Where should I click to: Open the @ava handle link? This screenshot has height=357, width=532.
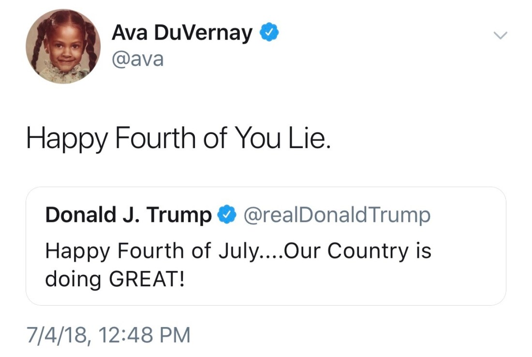(x=138, y=59)
